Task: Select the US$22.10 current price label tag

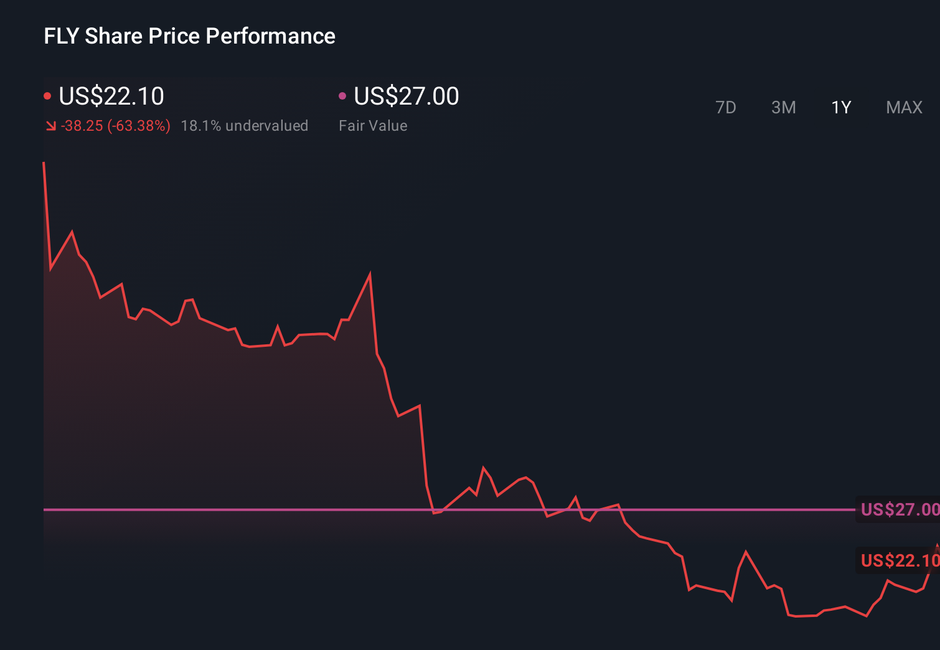Action: tap(898, 561)
